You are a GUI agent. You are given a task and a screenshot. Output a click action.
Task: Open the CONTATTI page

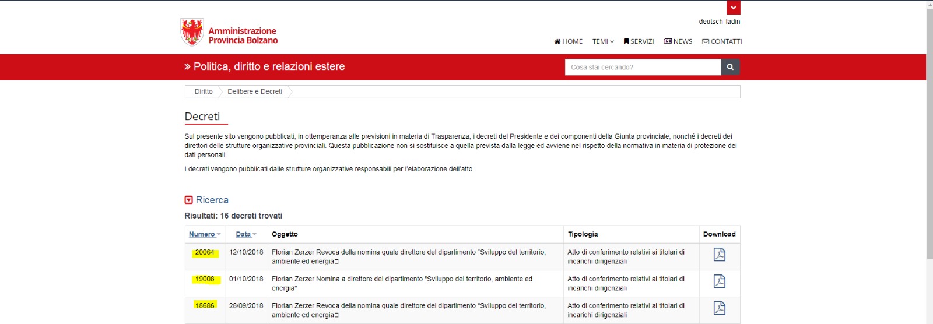pos(722,41)
